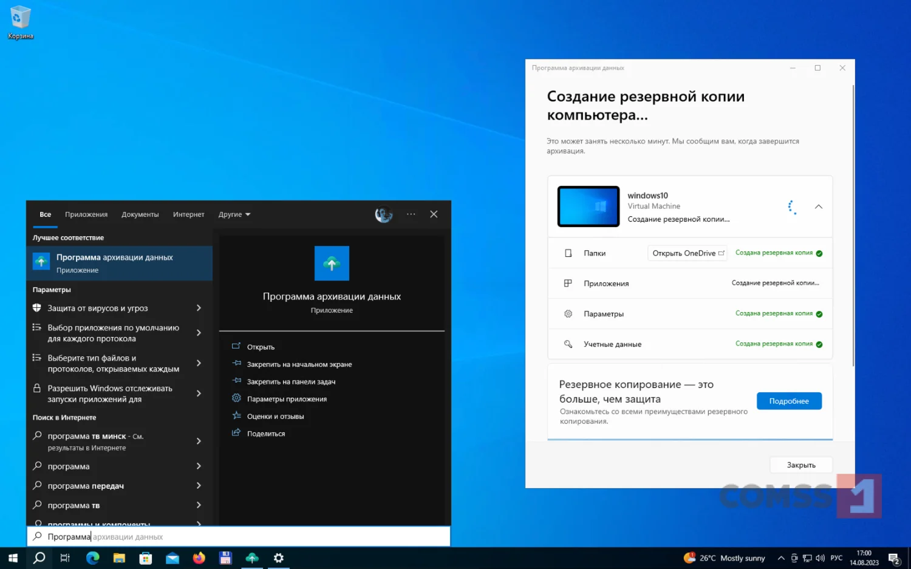Open Microsoft Store from the taskbar
911x569 pixels.
click(146, 558)
